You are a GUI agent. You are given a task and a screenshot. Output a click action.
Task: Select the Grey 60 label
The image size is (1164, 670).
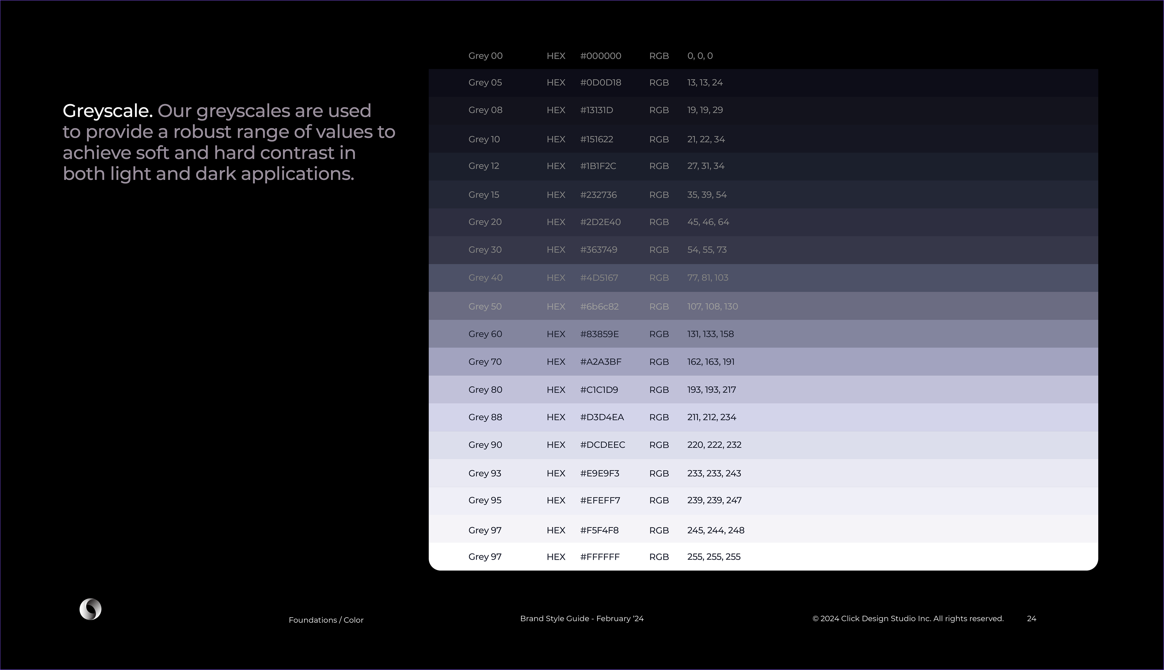(x=485, y=334)
